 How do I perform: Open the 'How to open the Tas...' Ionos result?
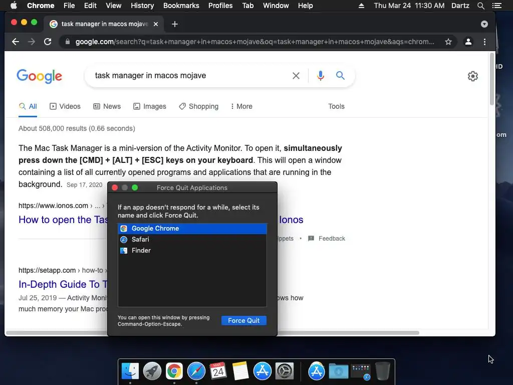(x=63, y=220)
